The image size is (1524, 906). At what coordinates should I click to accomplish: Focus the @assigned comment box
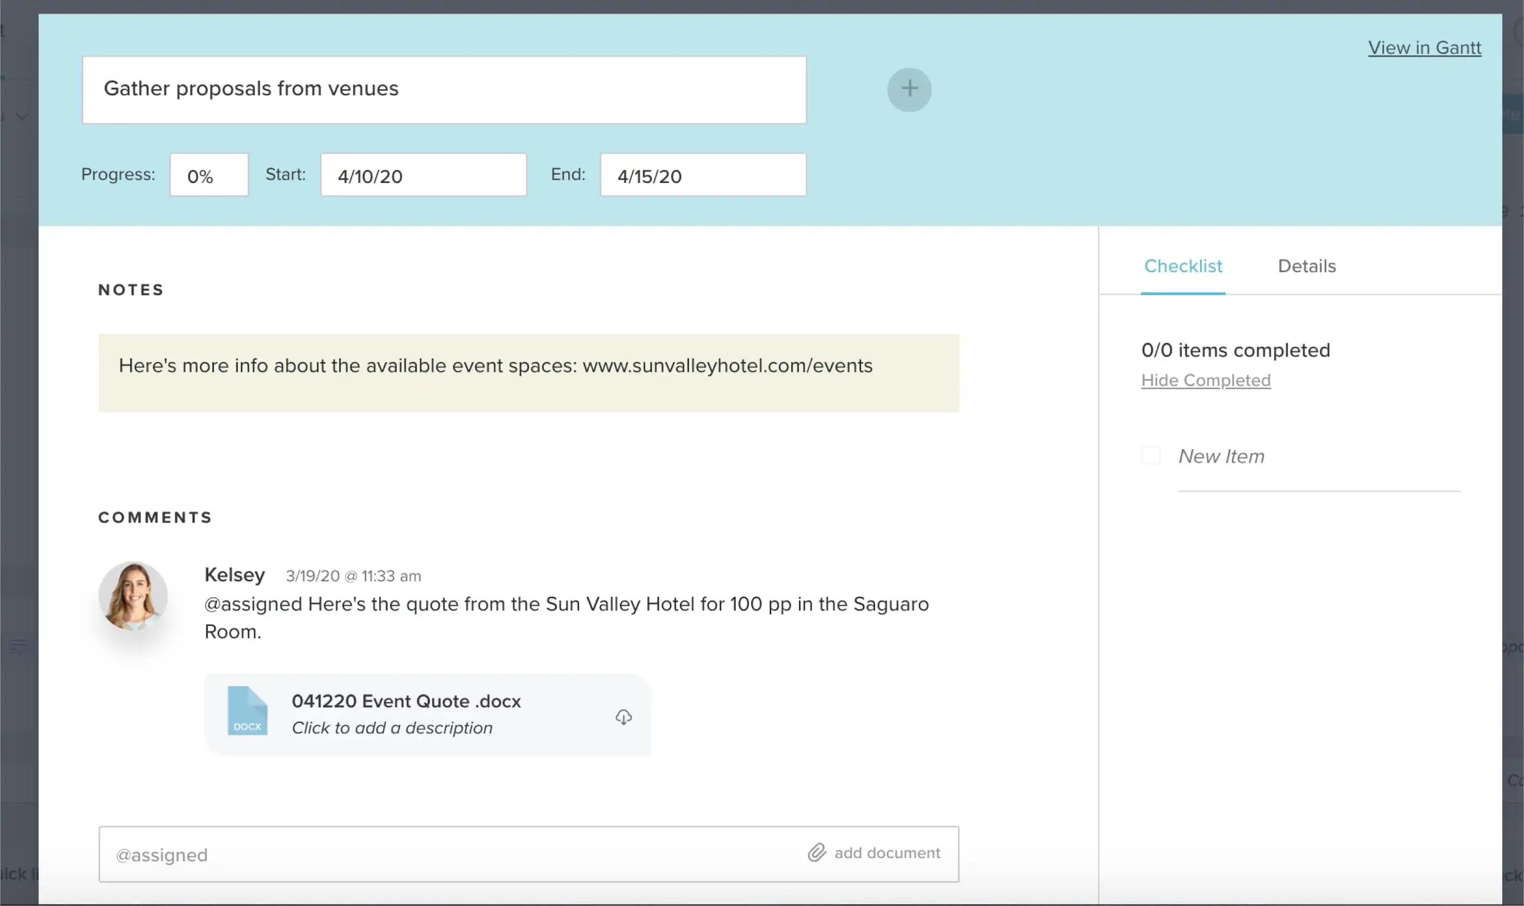coord(452,854)
